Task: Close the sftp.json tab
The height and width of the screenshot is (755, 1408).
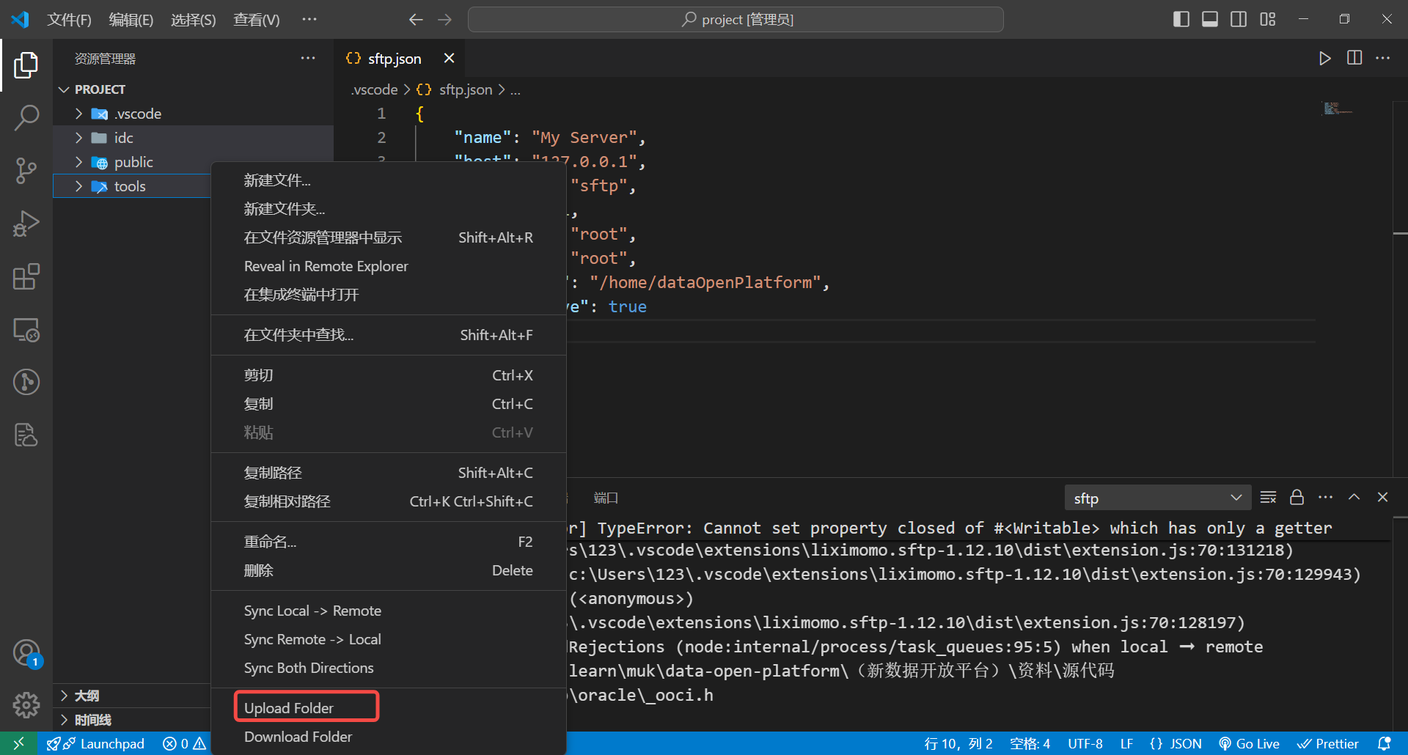Action: [450, 58]
